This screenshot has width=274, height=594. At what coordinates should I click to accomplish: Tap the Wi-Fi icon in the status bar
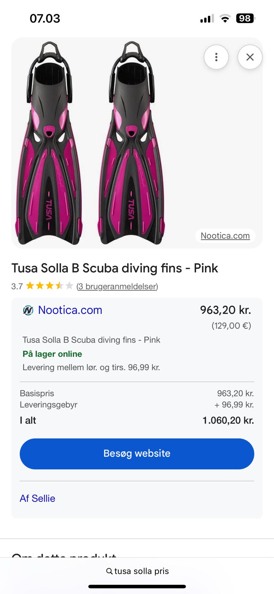click(225, 19)
